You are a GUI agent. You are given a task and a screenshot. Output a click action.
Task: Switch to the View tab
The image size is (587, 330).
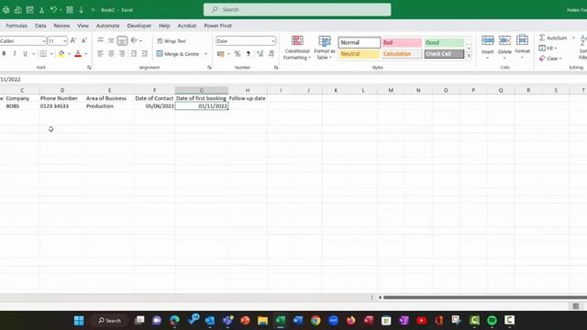pos(83,26)
